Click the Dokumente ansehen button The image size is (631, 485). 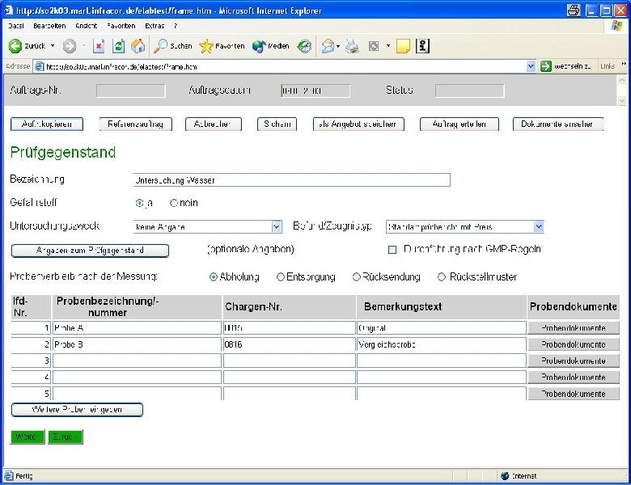pos(557,124)
